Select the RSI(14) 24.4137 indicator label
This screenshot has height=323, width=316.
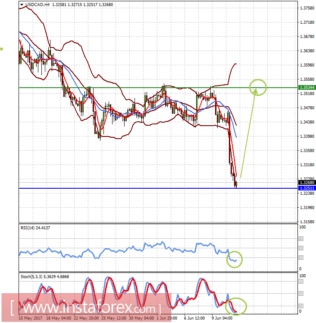(35, 228)
